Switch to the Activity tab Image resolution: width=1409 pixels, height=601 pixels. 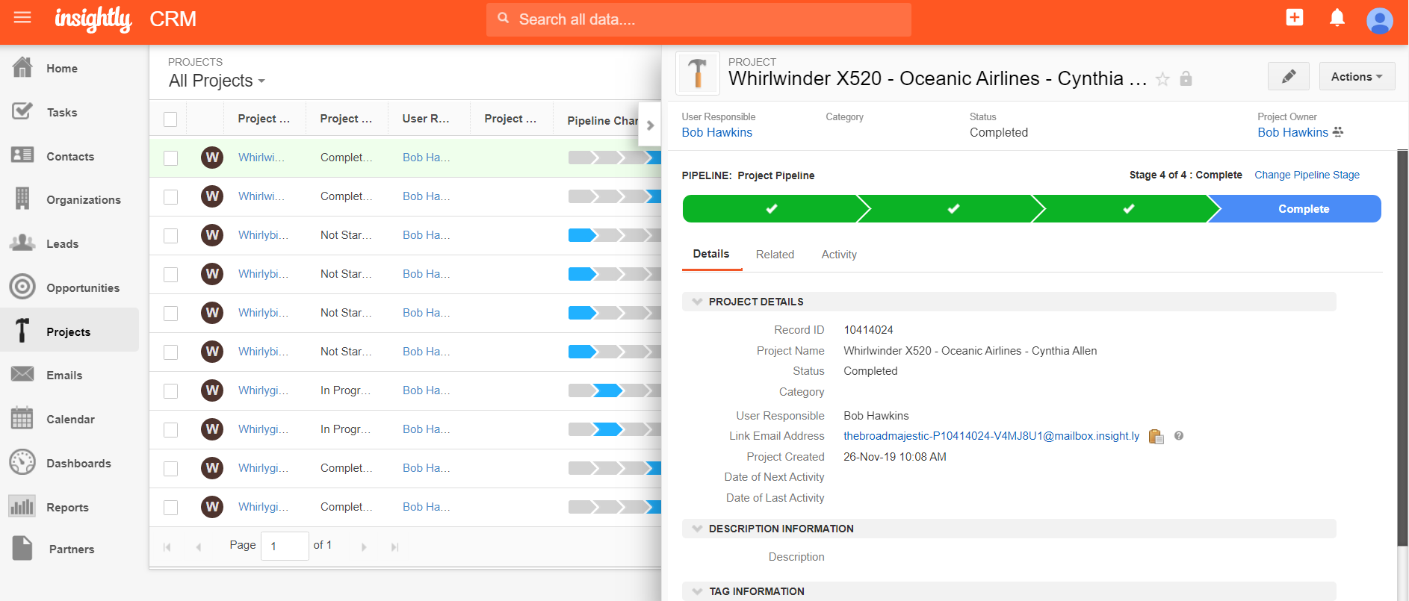[838, 255]
